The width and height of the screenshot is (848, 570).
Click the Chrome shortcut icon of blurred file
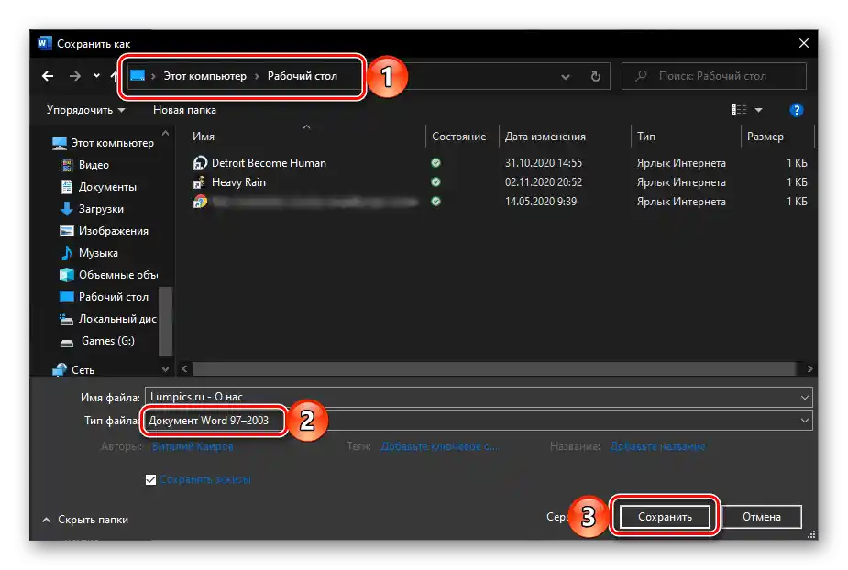[x=200, y=202]
